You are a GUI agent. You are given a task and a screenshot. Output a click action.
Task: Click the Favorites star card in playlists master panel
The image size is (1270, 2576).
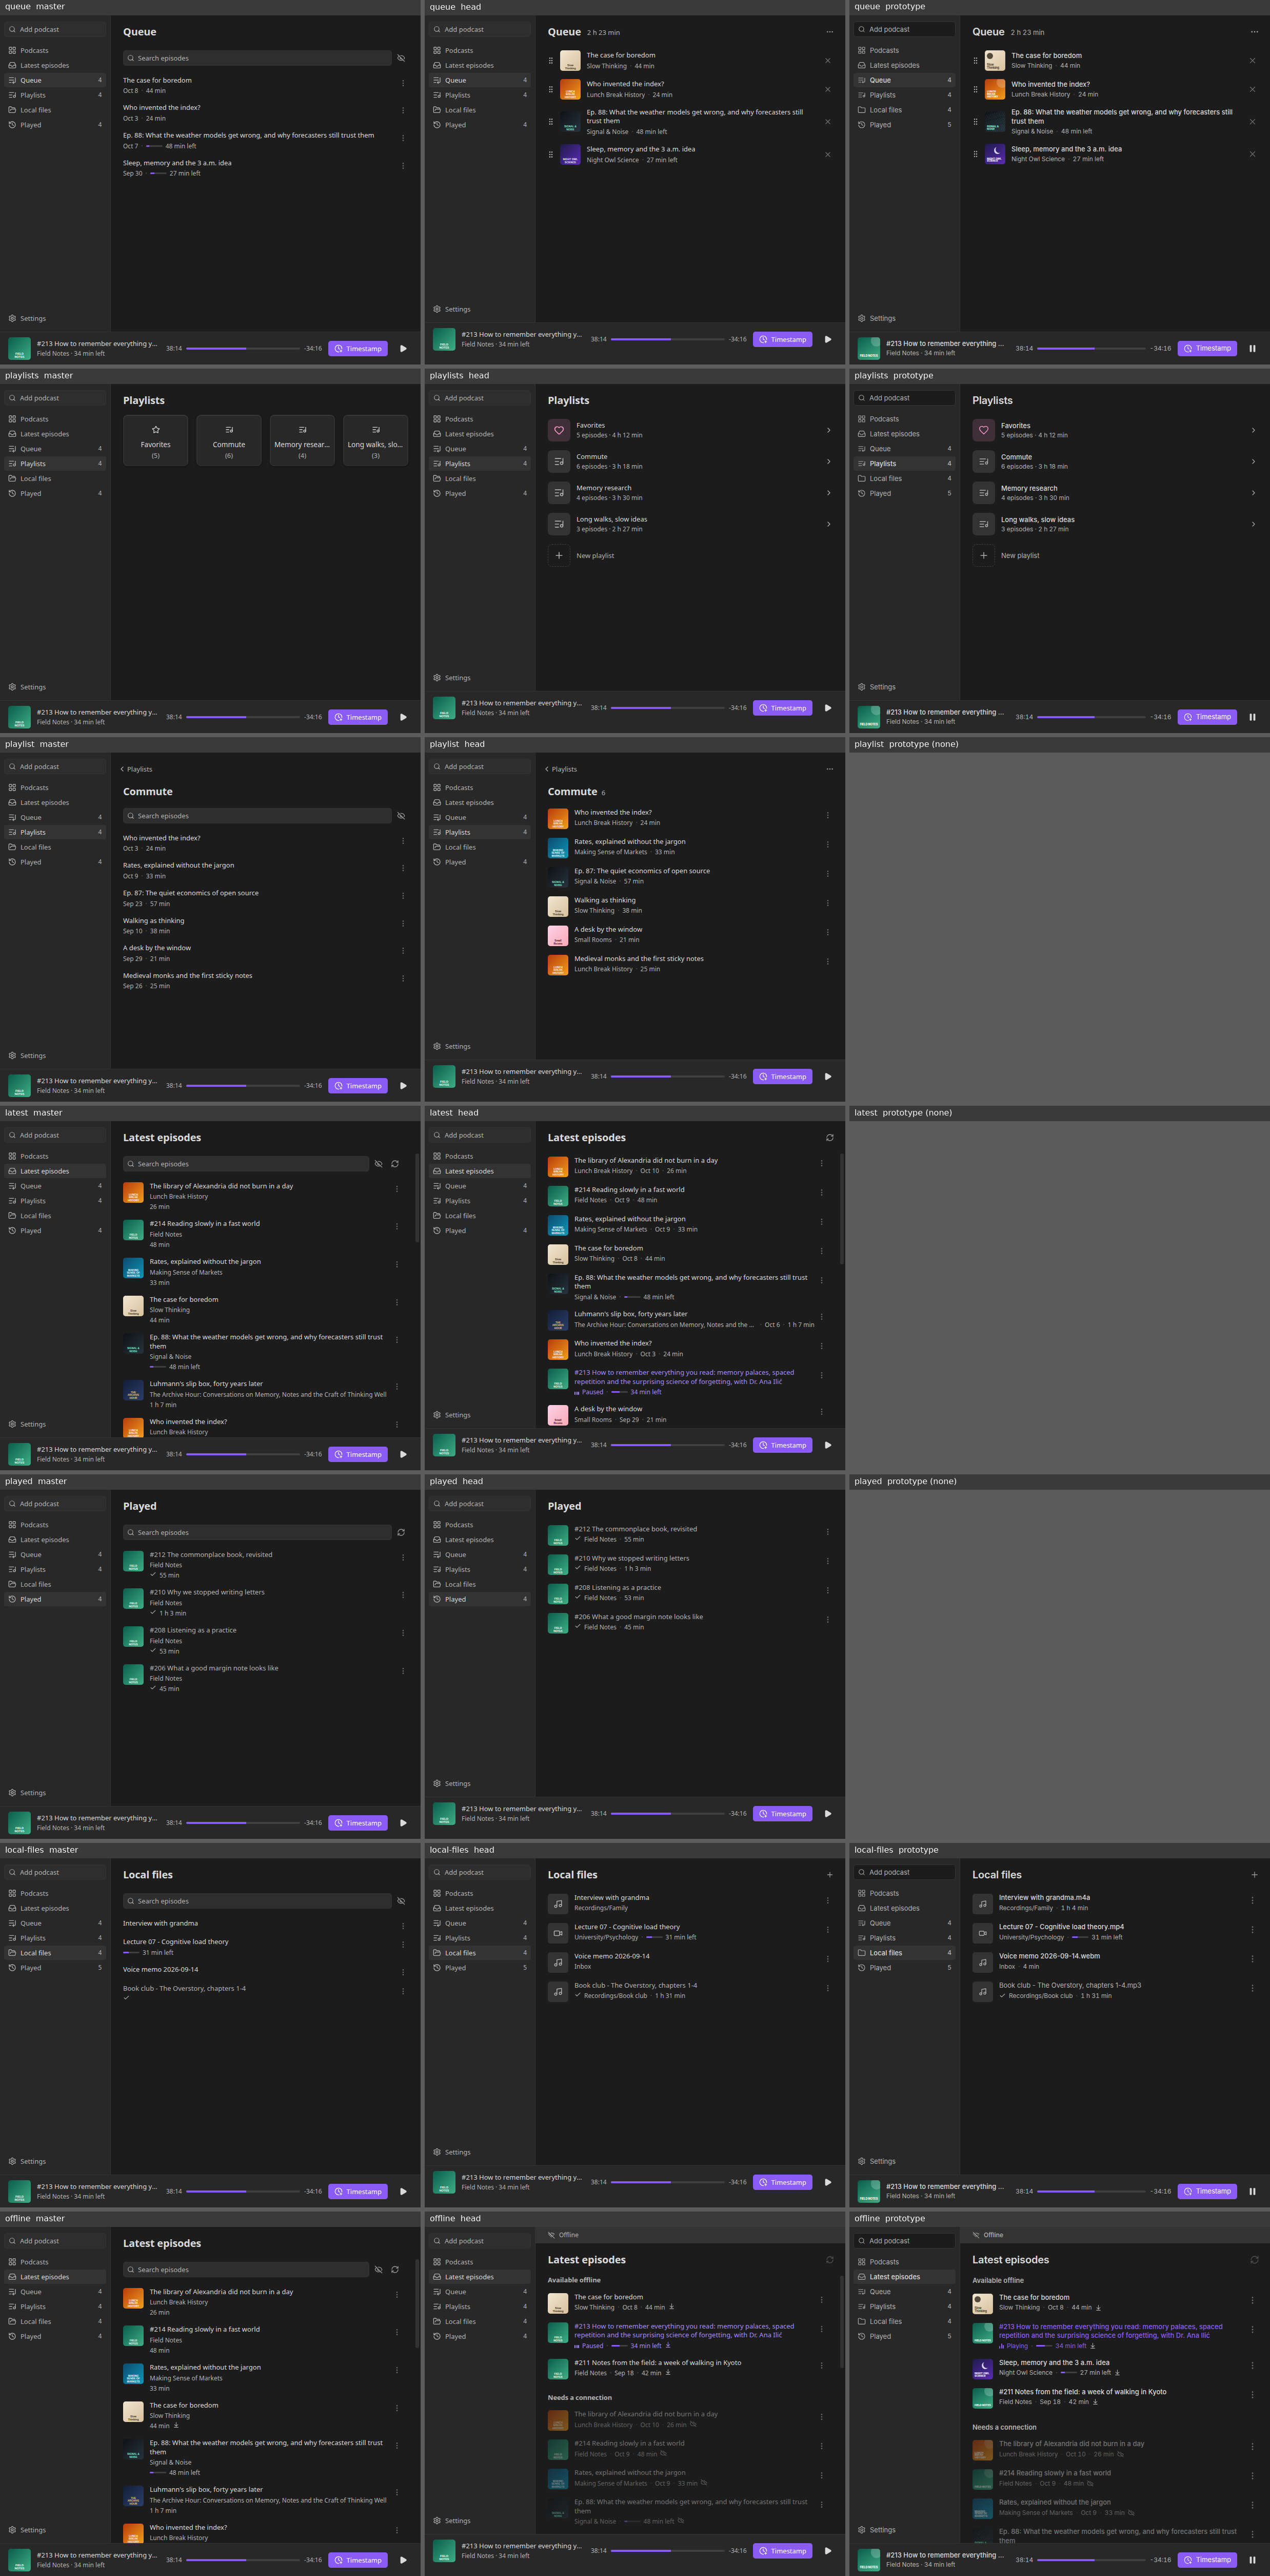pos(155,440)
